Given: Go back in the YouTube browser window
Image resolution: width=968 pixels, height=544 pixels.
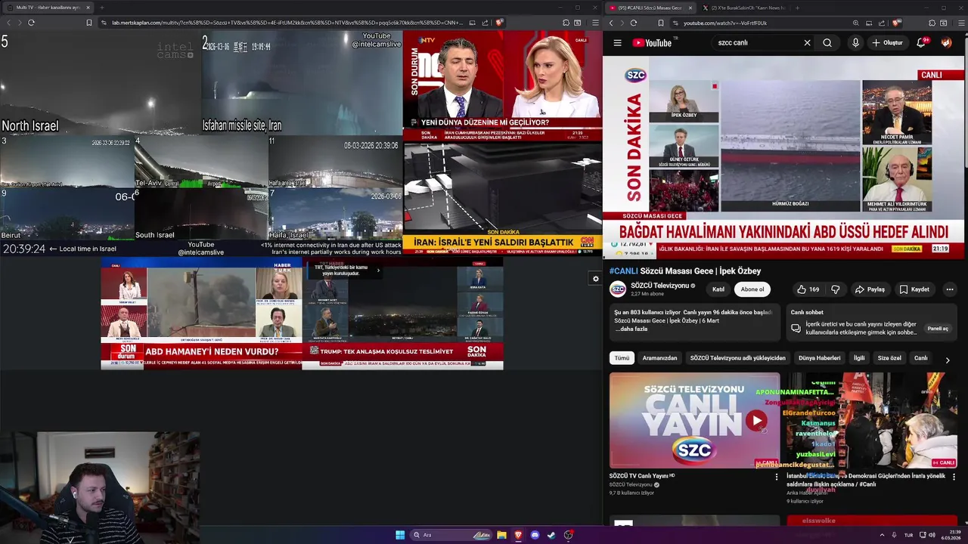Looking at the screenshot, I should coord(611,23).
